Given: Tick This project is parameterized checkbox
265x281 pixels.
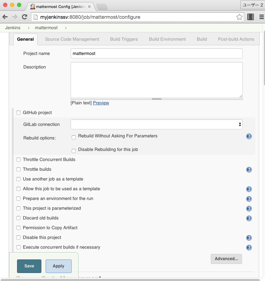Looking at the screenshot, I should [x=18, y=208].
